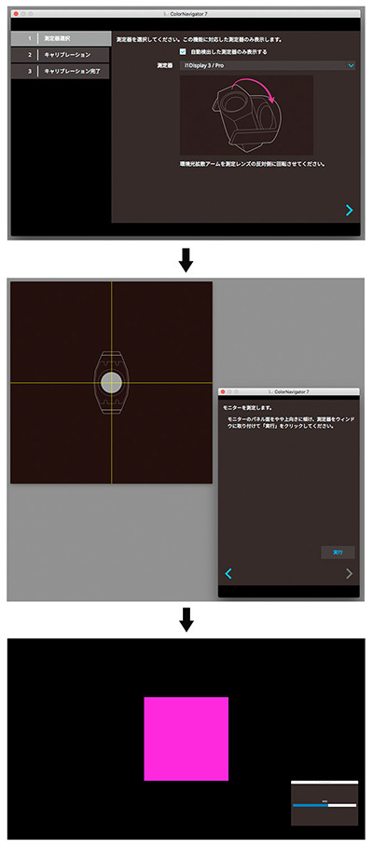Click the i1Display sensor arm rotation illustration
The height and width of the screenshot is (847, 373).
tap(246, 115)
